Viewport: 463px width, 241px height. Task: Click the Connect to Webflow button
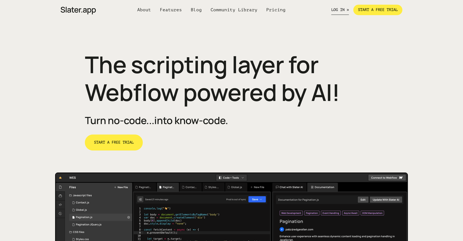pos(387,178)
